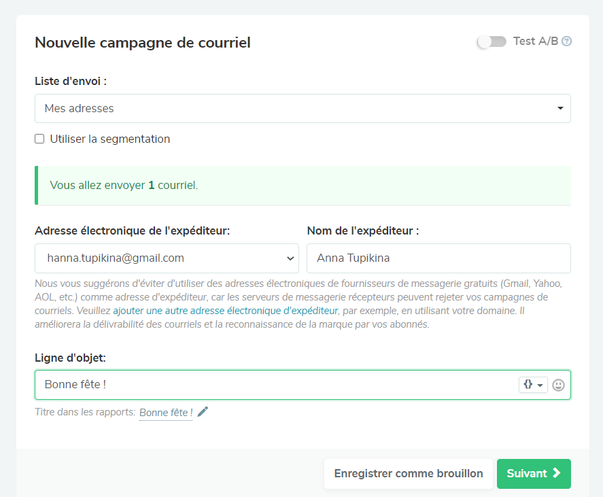Click the Test A/B help question mark icon
This screenshot has height=497, width=603.
point(566,41)
